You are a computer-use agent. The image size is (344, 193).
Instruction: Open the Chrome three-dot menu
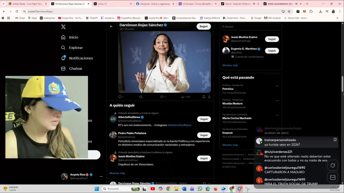[x=340, y=12]
